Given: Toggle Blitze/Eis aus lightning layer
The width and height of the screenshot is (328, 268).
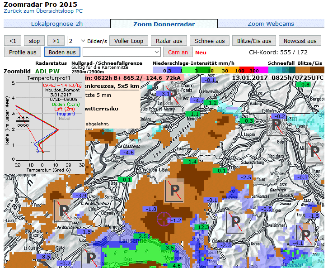Looking at the screenshot, I should (x=254, y=41).
